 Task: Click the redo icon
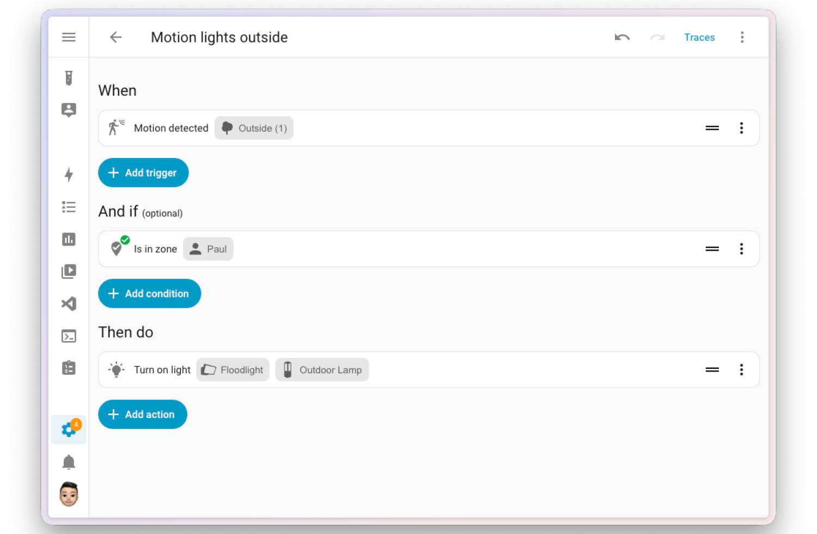tap(657, 37)
